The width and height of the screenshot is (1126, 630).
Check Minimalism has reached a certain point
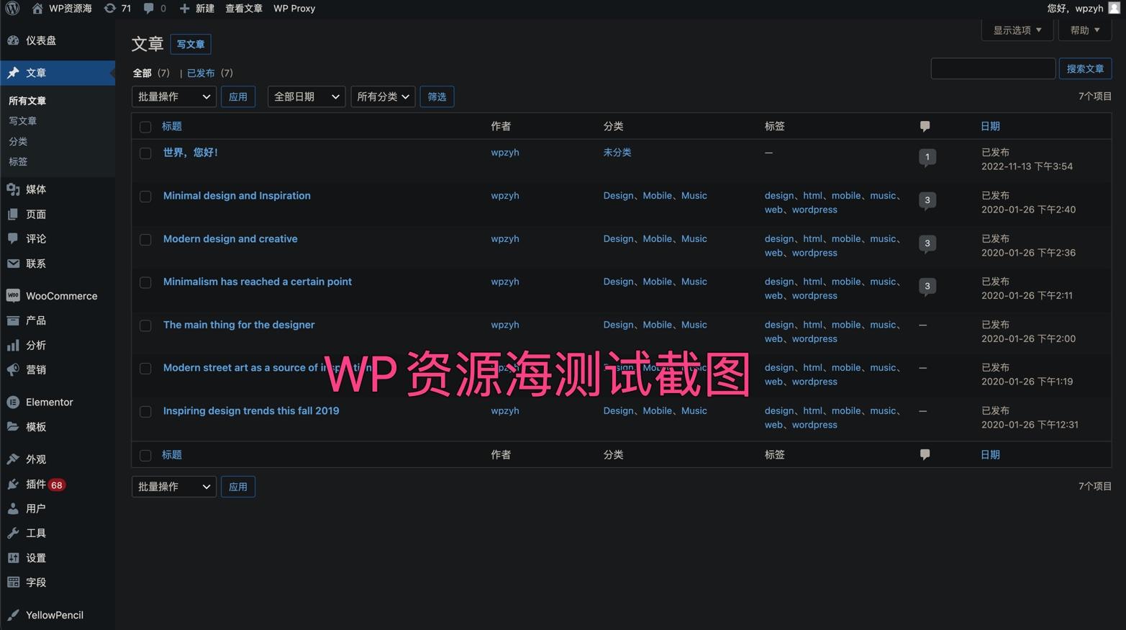[x=145, y=283]
